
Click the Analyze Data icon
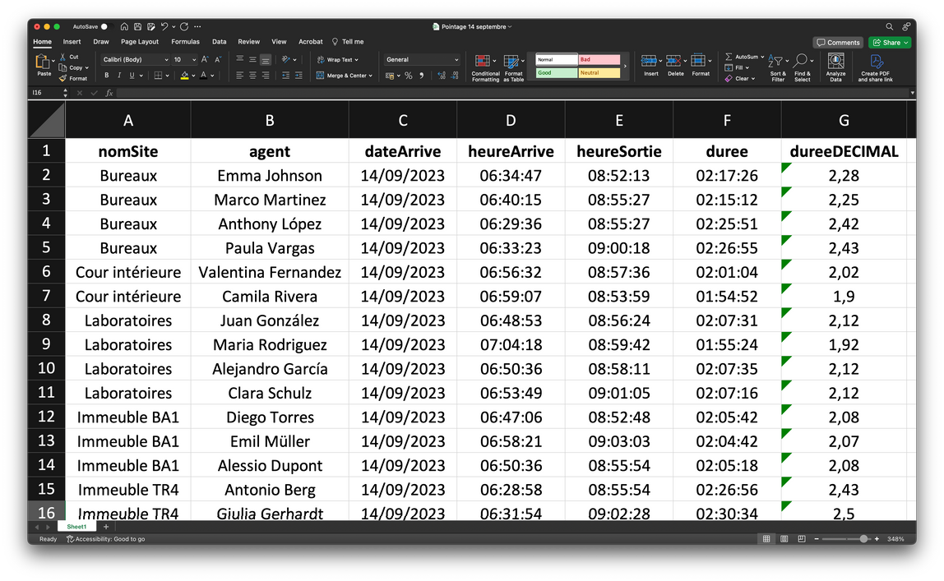tap(835, 63)
